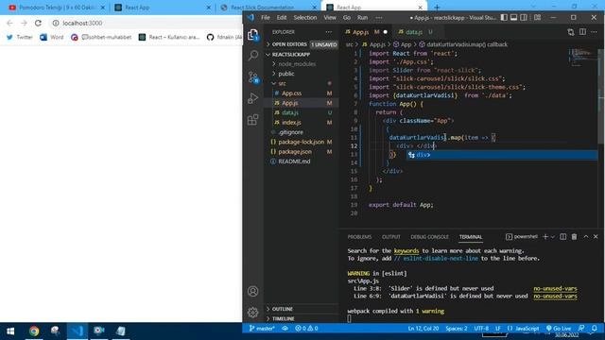Switch to the Problems panel tab

pyautogui.click(x=359, y=237)
